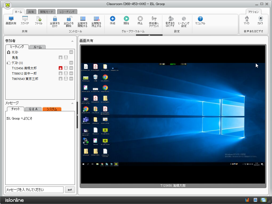The height and width of the screenshot is (204, 272).
Task: Toggle red microphone for T123456 海橋太郎
Action: tap(61, 68)
